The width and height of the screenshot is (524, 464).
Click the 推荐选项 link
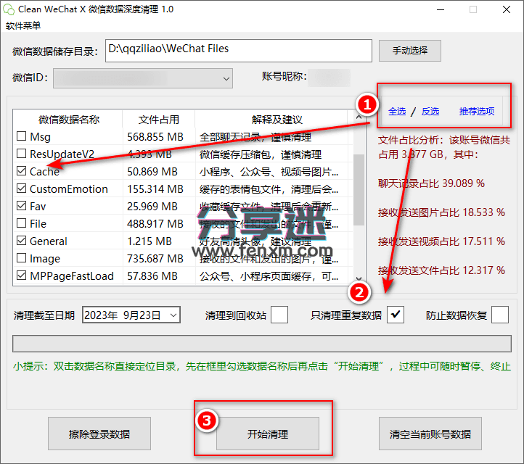click(477, 111)
